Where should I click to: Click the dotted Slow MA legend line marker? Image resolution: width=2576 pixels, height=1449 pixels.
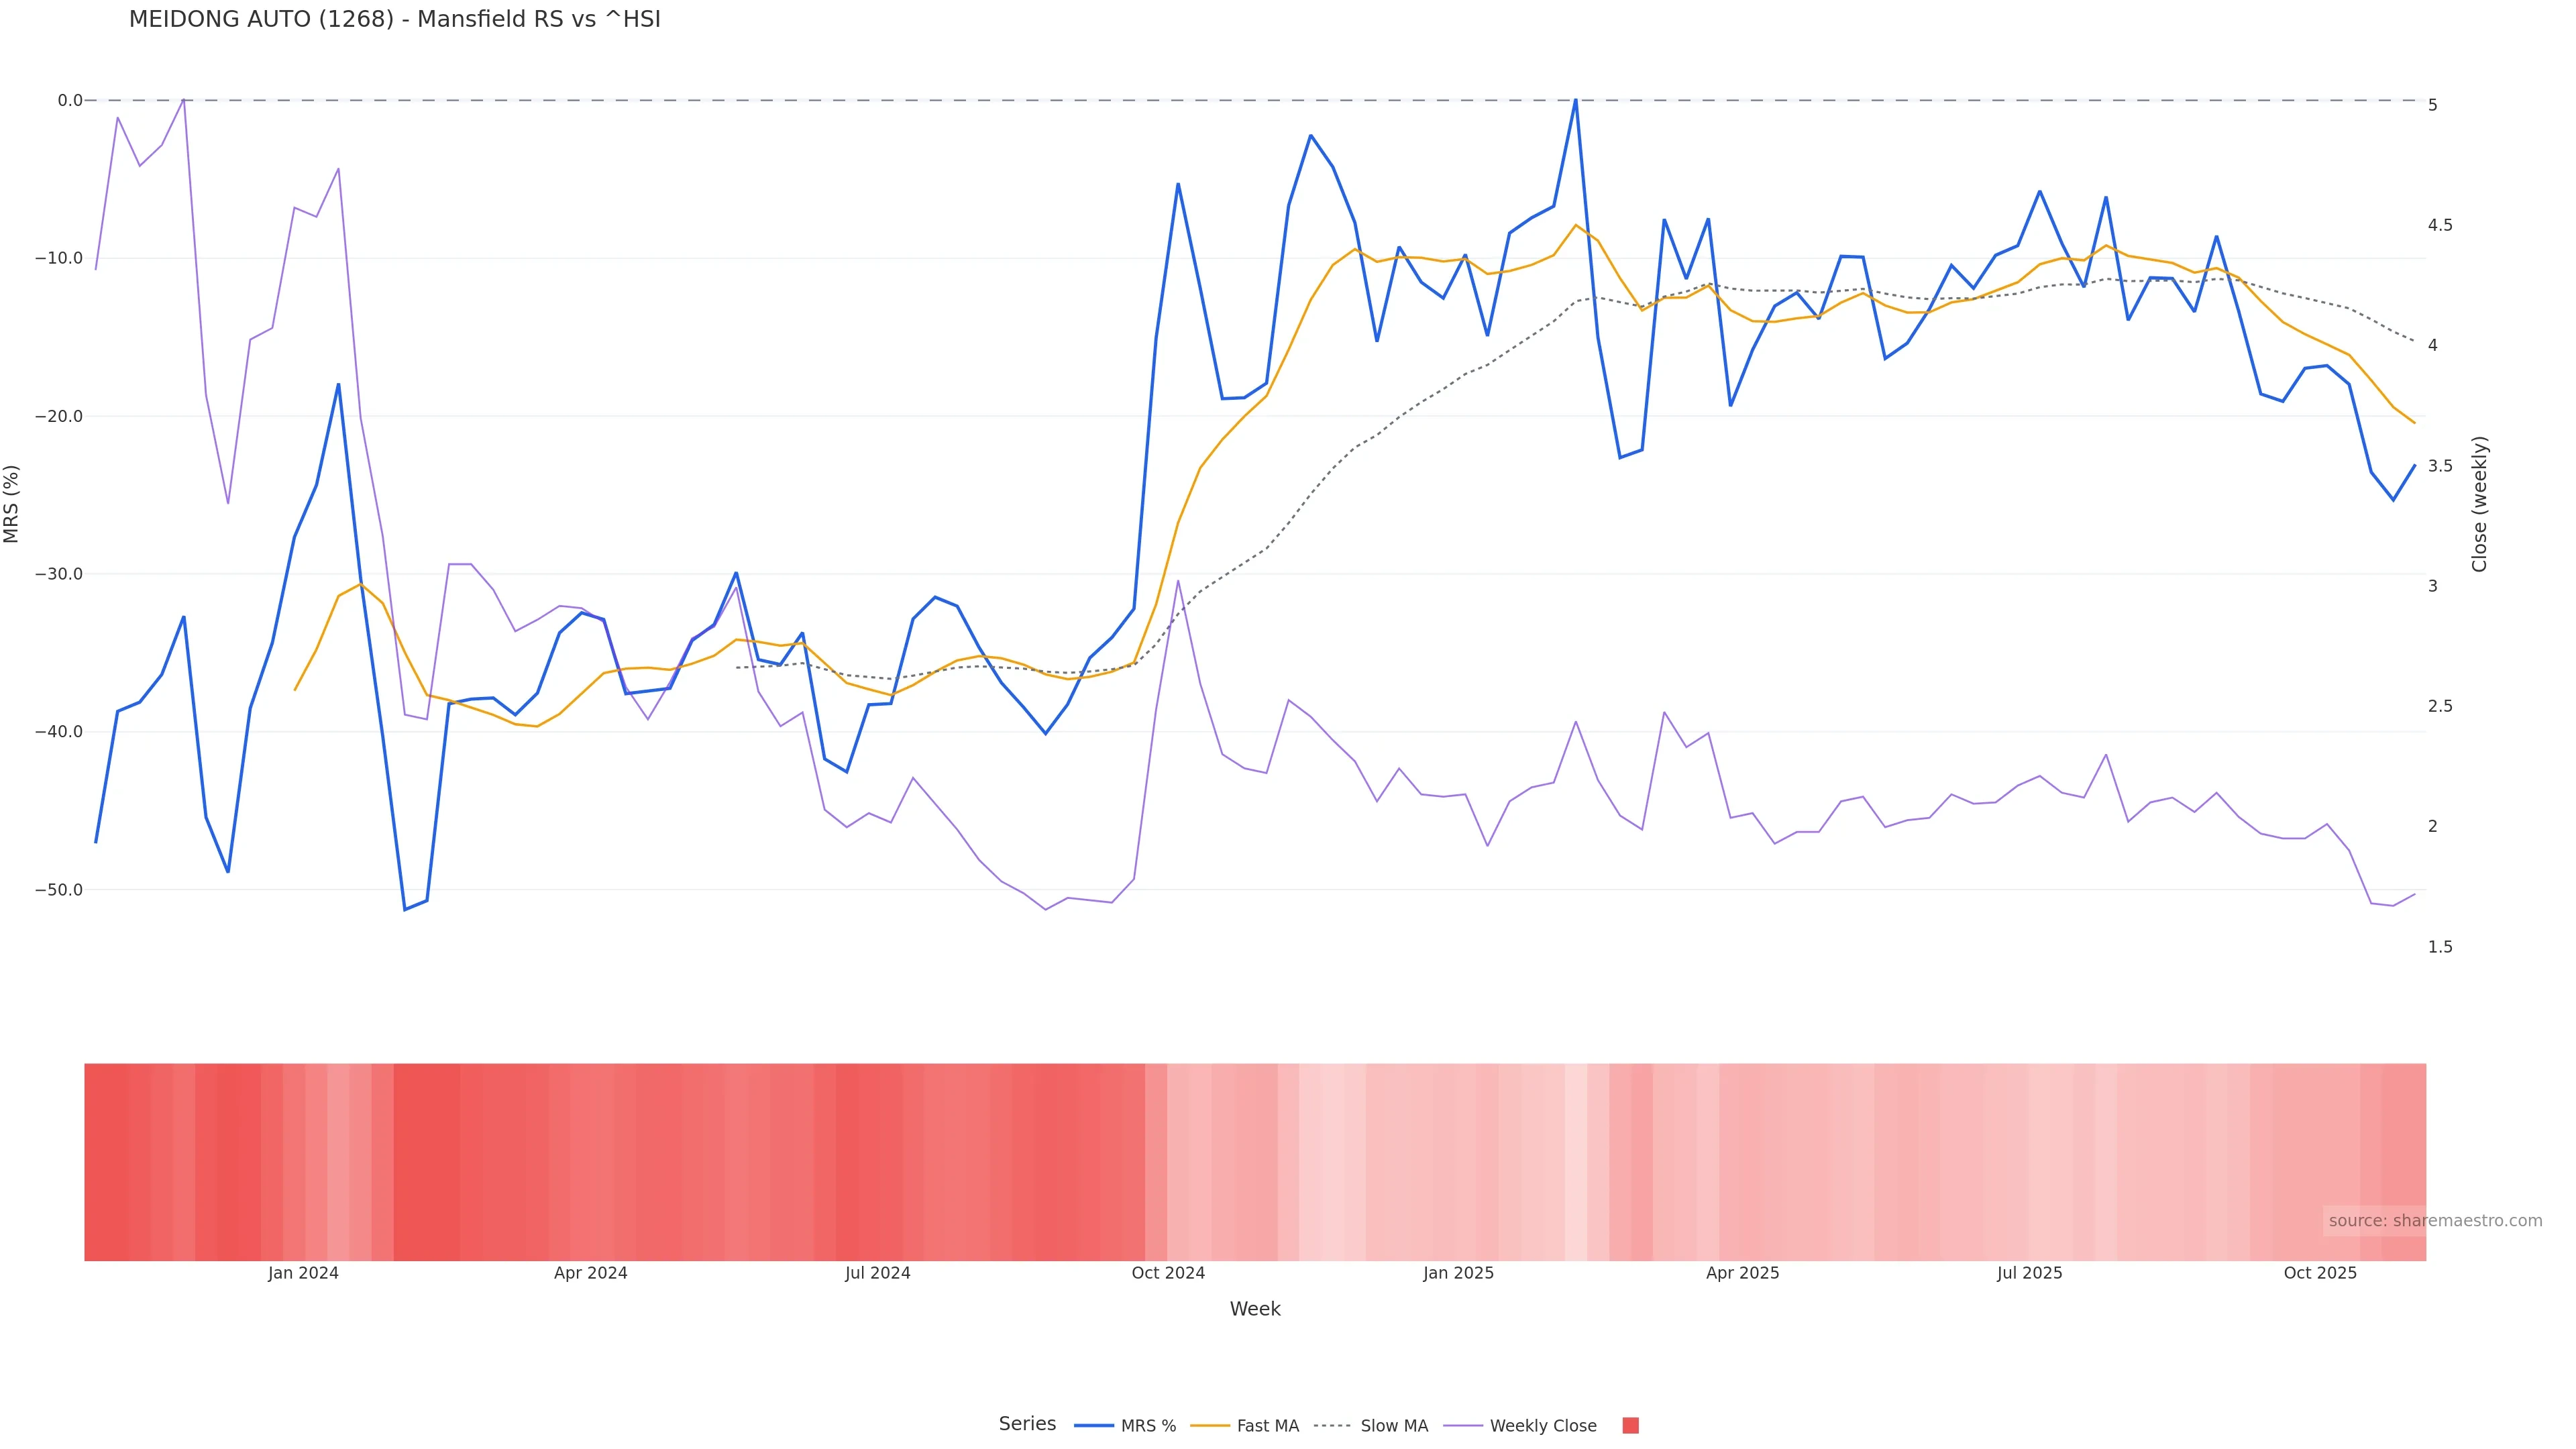1333,1426
